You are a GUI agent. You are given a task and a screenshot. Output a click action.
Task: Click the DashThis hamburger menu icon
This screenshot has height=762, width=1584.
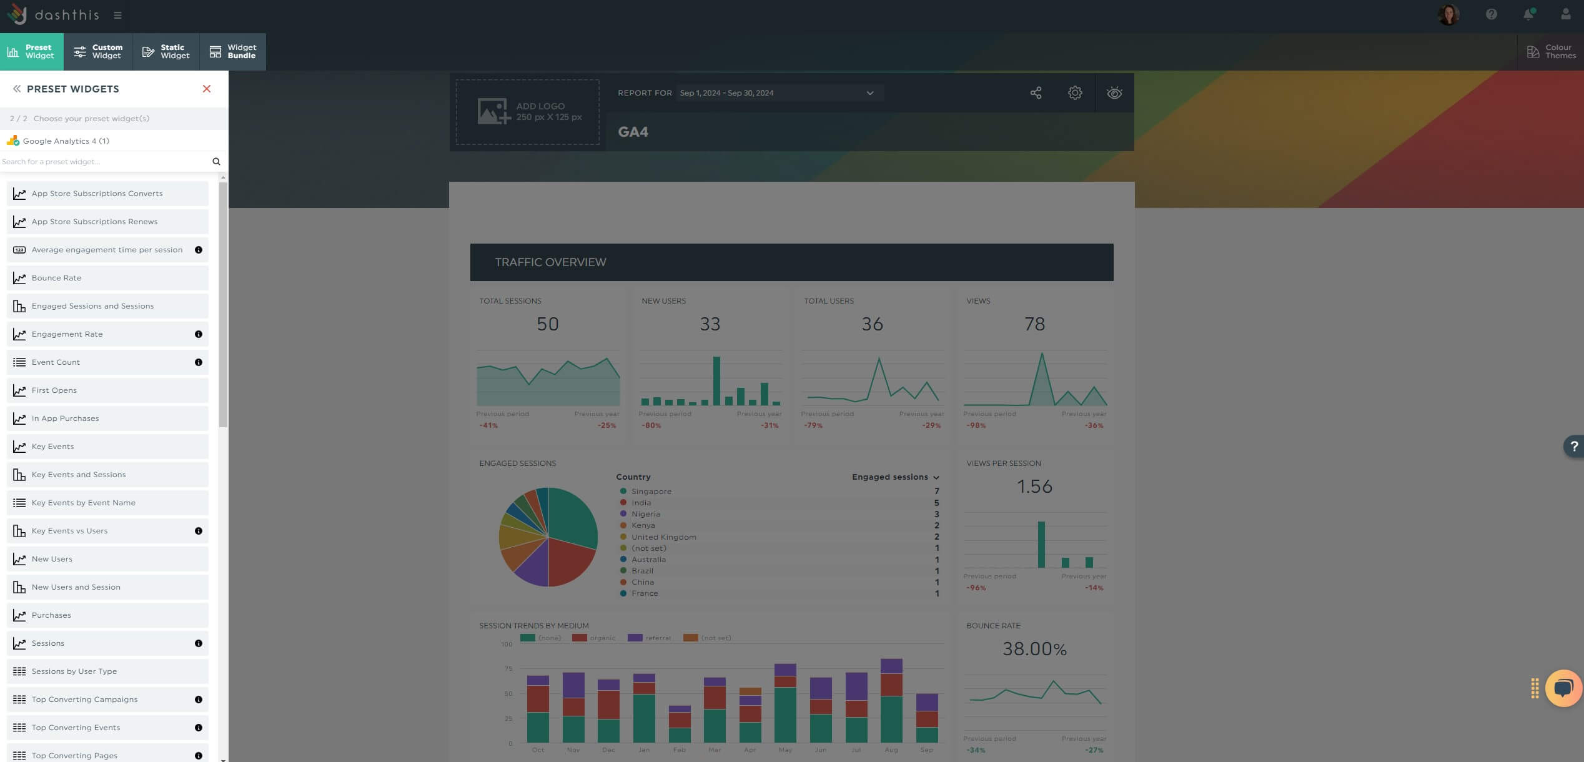tap(117, 14)
